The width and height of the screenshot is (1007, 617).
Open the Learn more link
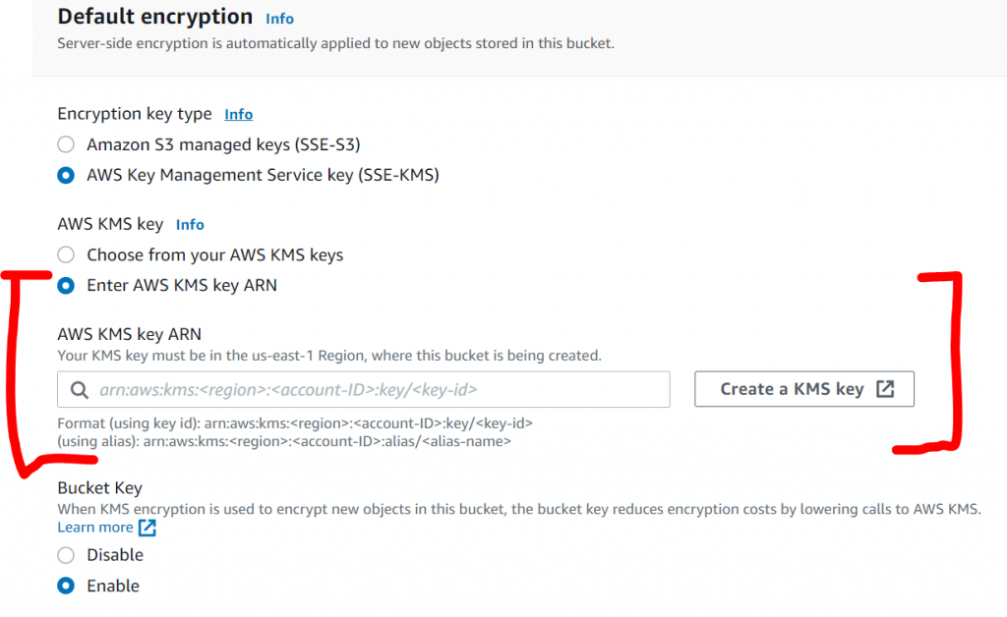95,528
